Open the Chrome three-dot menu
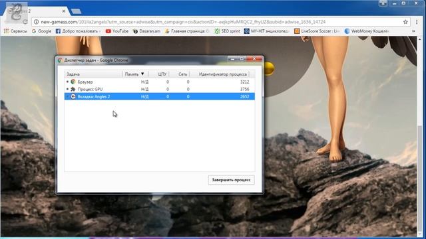 417,22
